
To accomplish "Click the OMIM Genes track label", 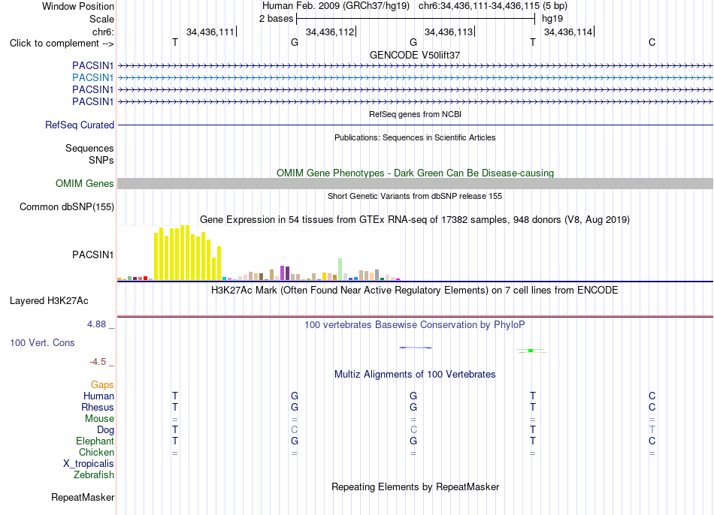I will 85,183.
